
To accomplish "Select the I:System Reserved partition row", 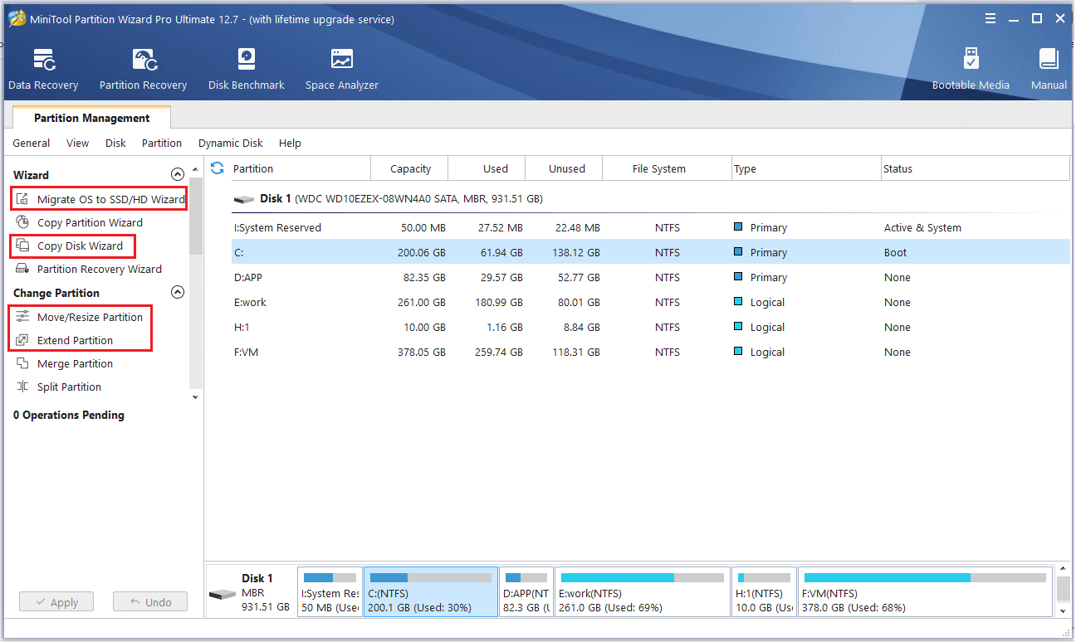I will [x=651, y=227].
